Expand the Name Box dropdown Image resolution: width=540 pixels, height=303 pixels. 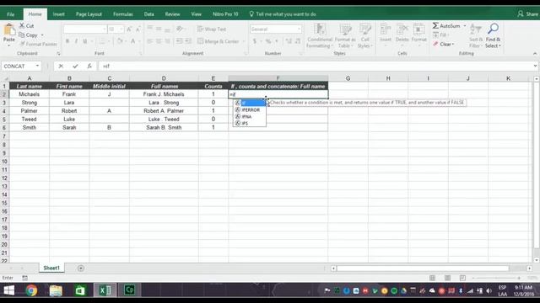(x=37, y=66)
